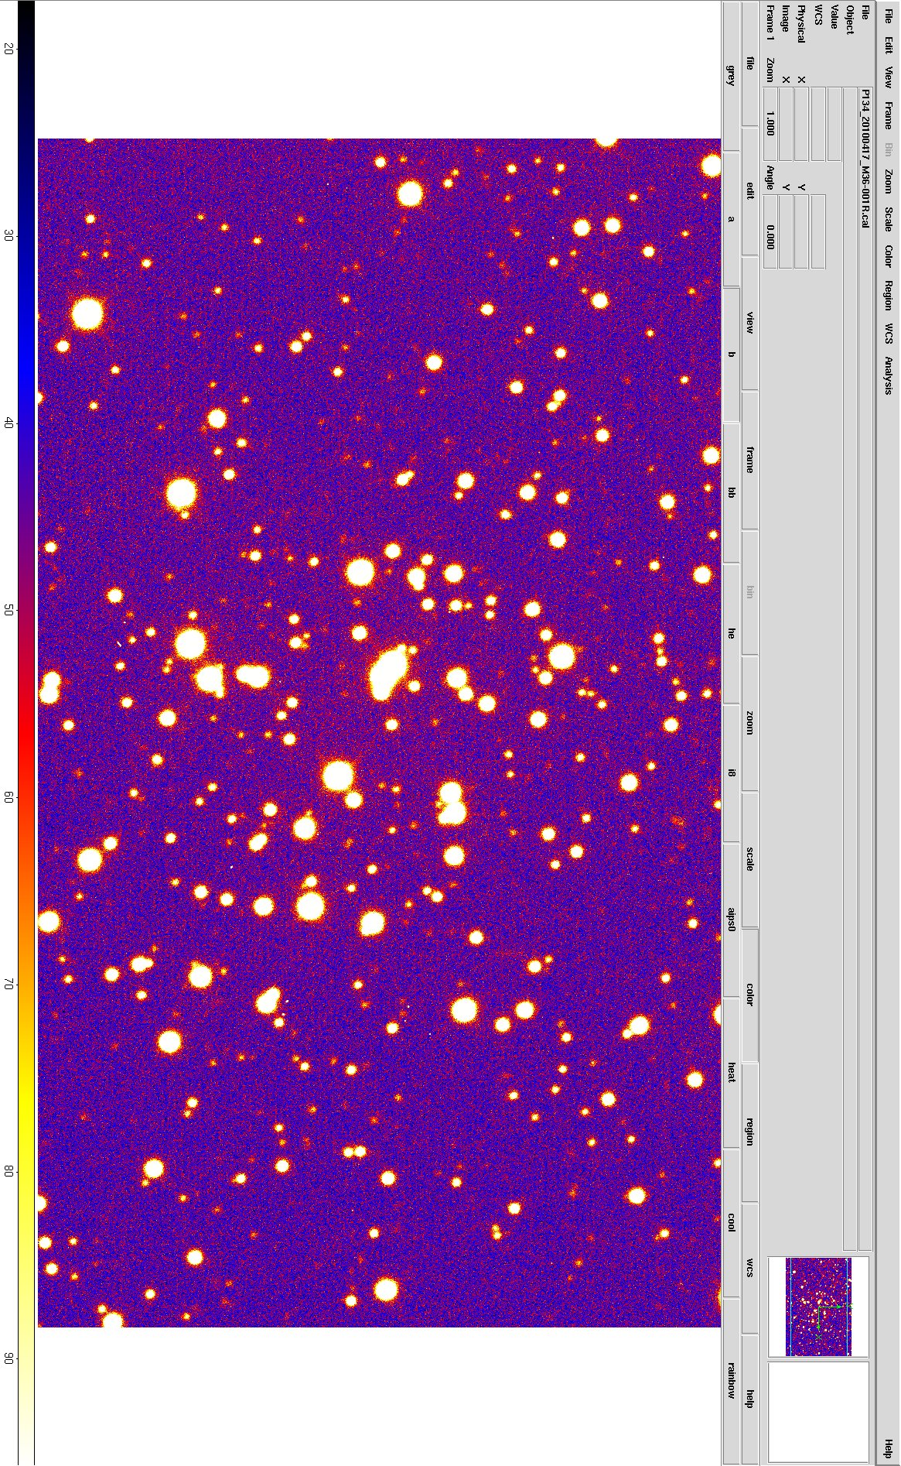
Task: Select the 'b' colormap button
Action: (731, 355)
